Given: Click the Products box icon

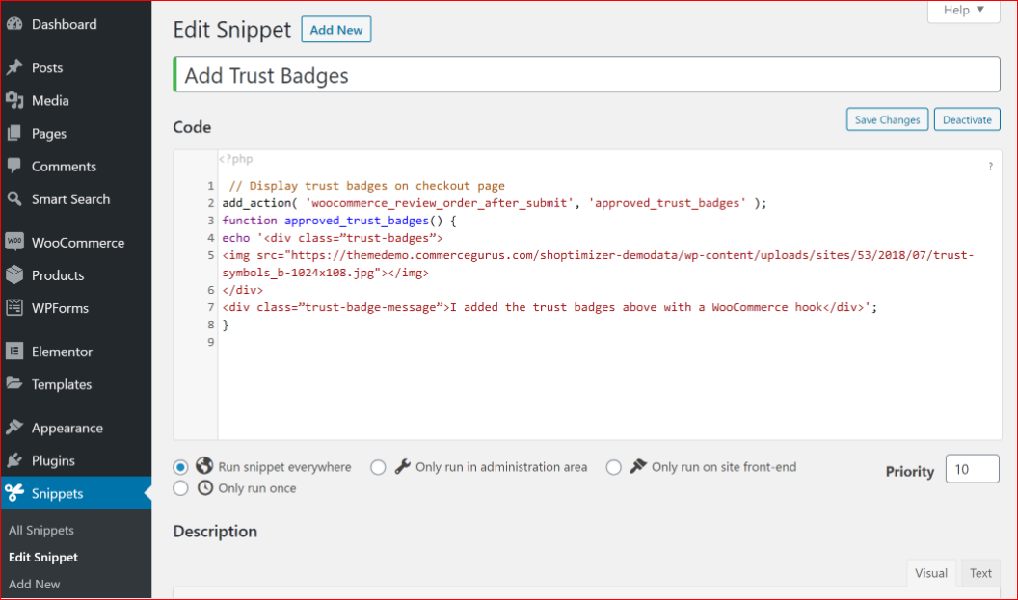Looking at the screenshot, I should 14,275.
